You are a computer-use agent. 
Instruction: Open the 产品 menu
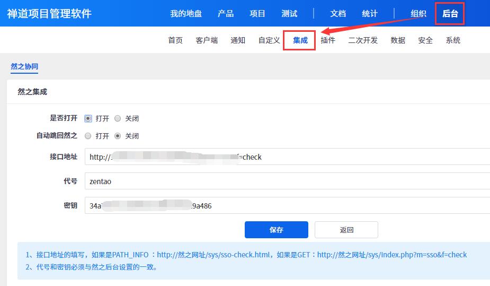226,13
